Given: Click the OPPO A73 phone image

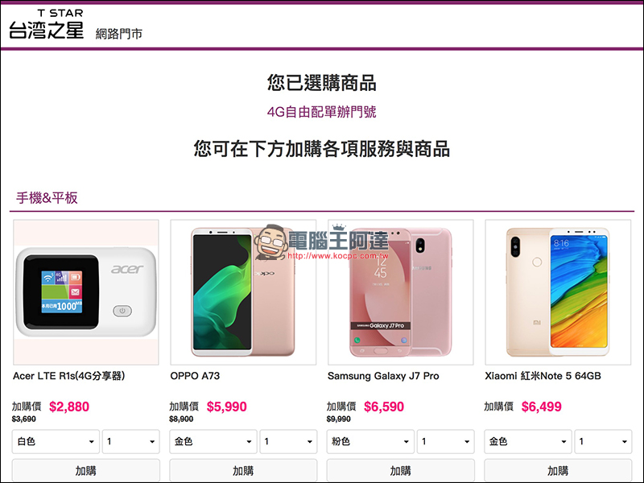Looking at the screenshot, I should coord(243,292).
